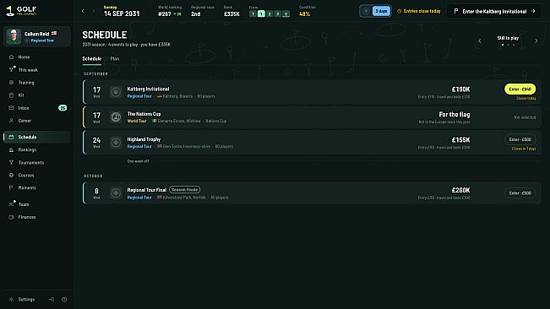Click the 3 days advance button
This screenshot has height=309, width=550.
[381, 11]
